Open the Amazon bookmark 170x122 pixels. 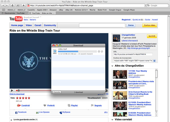point(53,10)
